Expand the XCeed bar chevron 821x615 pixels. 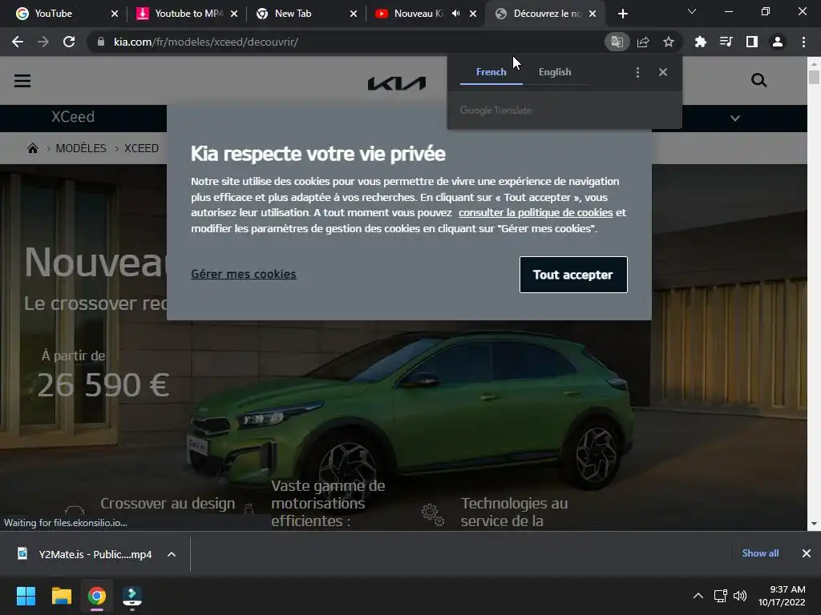click(x=735, y=119)
